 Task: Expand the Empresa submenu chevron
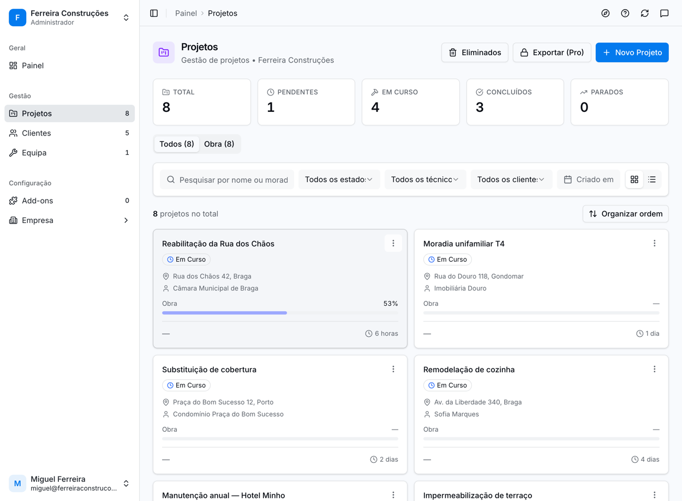pyautogui.click(x=126, y=220)
